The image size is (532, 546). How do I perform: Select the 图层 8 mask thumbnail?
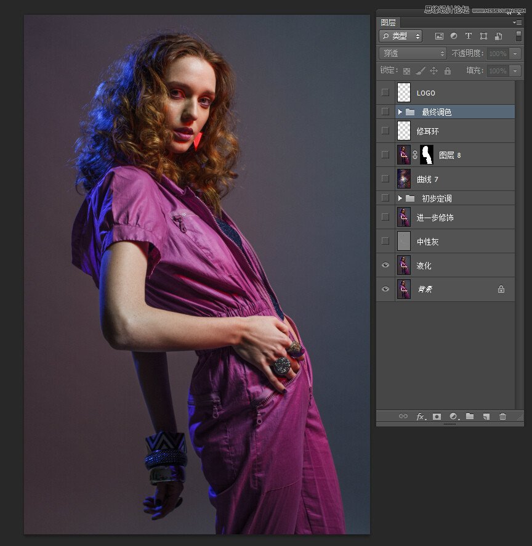pyautogui.click(x=427, y=155)
